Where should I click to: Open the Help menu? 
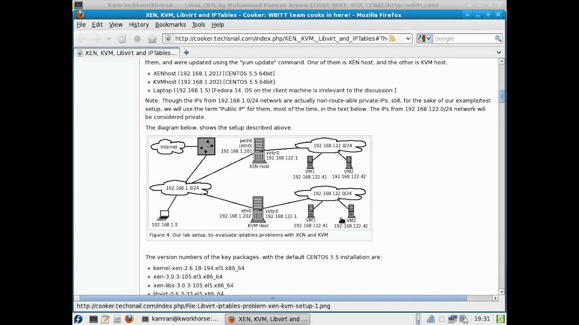[218, 25]
